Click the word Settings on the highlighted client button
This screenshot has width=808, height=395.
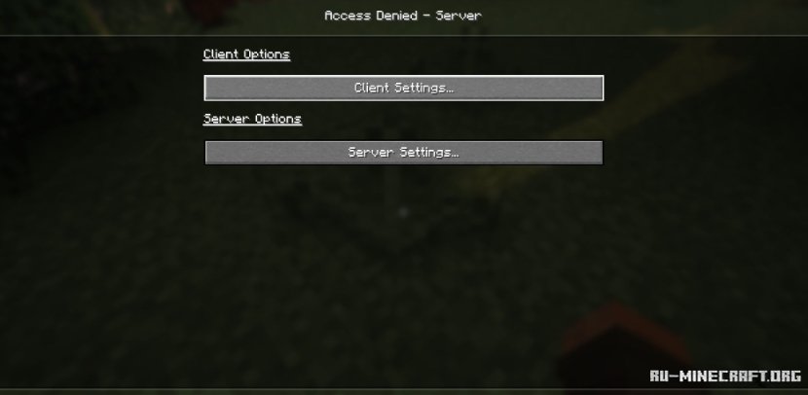[x=419, y=89]
